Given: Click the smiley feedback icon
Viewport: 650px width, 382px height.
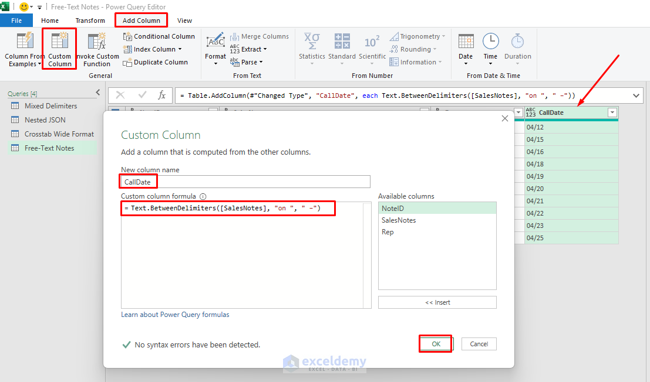Looking at the screenshot, I should tap(24, 7).
